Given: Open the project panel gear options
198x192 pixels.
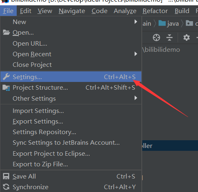Looking at the screenshot, I should tap(187, 38).
